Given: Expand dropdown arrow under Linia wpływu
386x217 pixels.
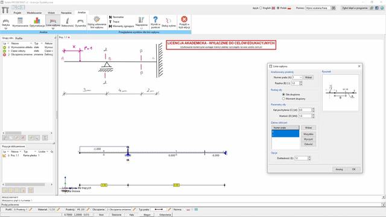Looking at the screenshot, I should coord(53,28).
